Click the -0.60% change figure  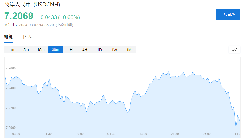71,17
